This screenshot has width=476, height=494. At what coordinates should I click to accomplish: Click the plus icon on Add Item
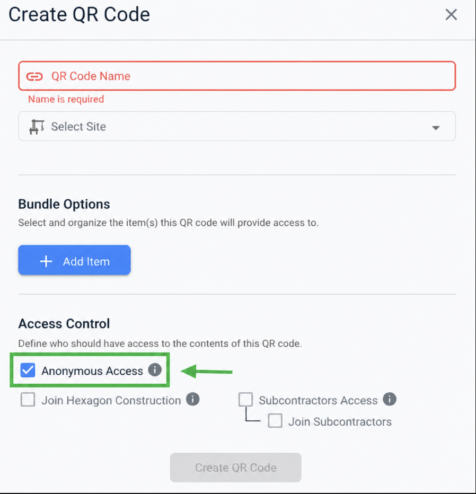[46, 261]
